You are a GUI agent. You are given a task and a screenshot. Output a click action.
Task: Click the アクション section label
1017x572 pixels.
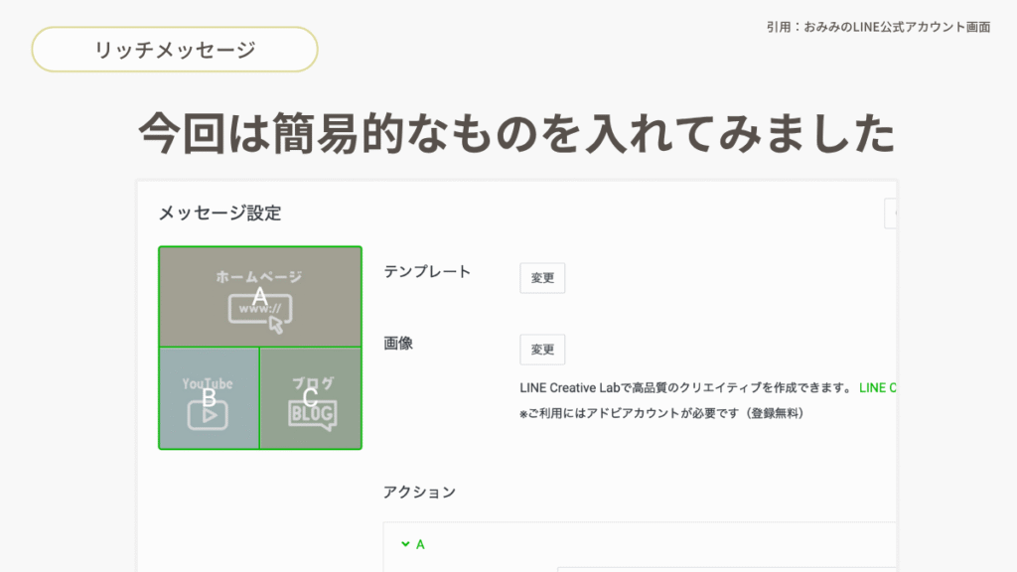point(419,492)
